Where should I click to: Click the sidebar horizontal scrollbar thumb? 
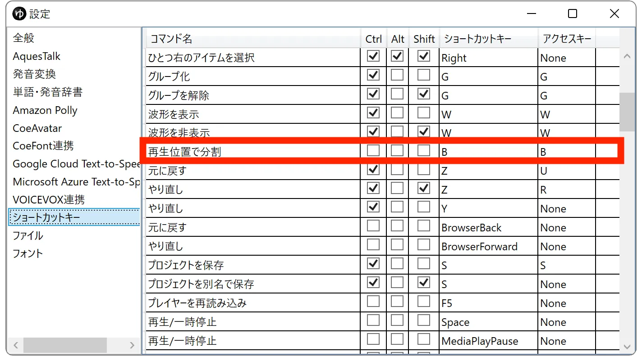(65, 345)
